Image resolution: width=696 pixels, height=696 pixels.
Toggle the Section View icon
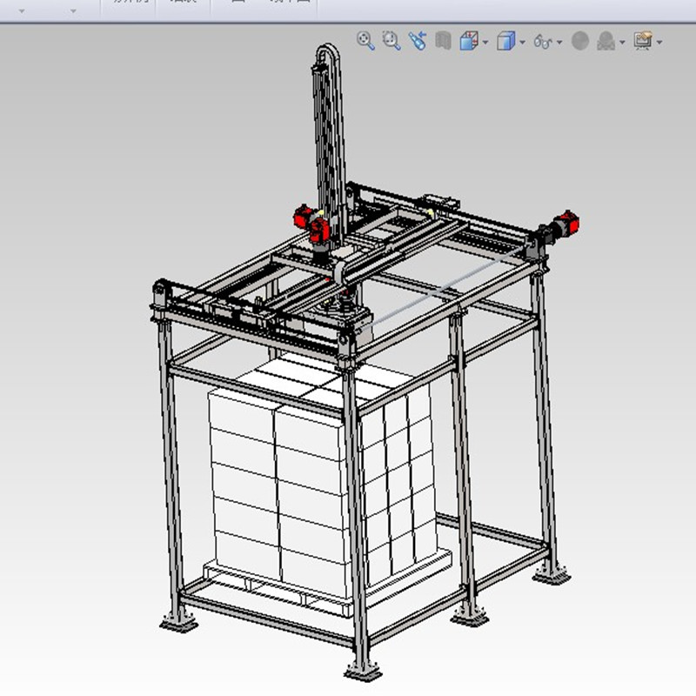click(x=443, y=41)
